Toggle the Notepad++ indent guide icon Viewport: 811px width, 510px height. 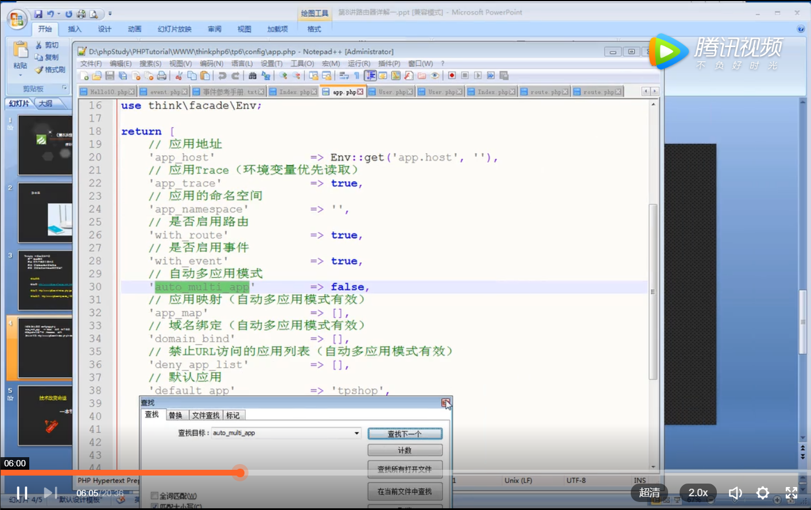click(370, 76)
